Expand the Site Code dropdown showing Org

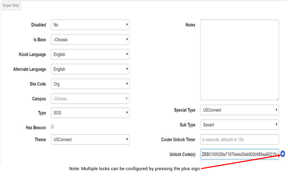[x=90, y=84]
